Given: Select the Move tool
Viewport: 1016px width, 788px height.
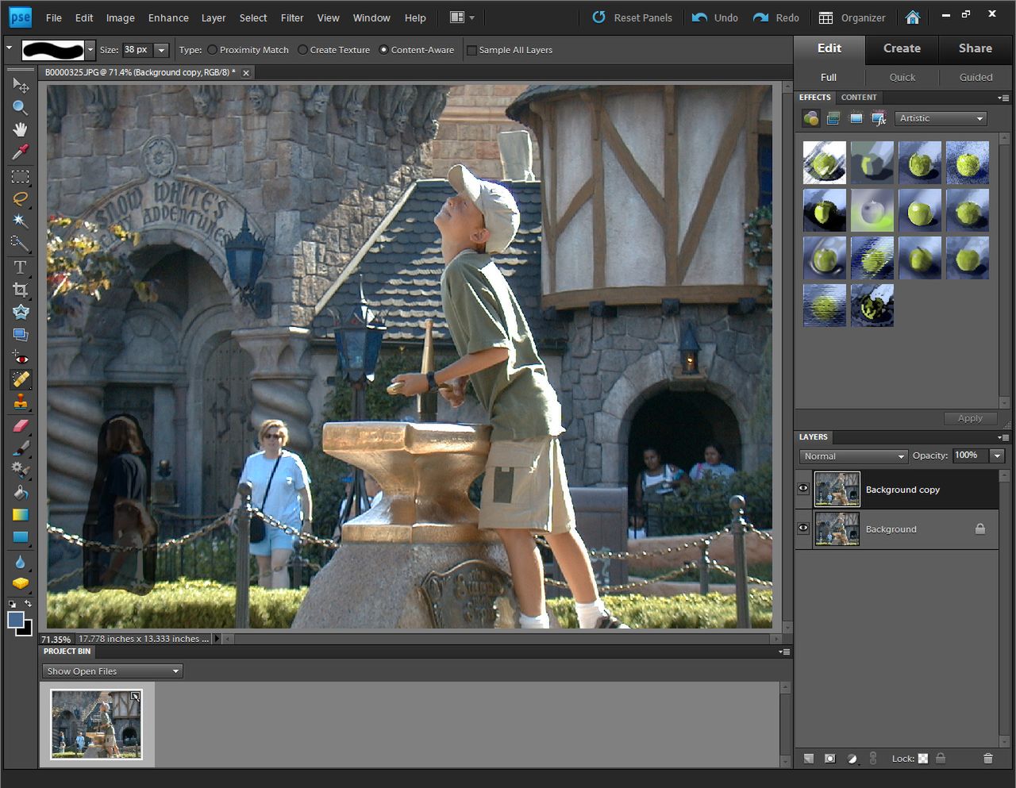Looking at the screenshot, I should click(x=21, y=85).
